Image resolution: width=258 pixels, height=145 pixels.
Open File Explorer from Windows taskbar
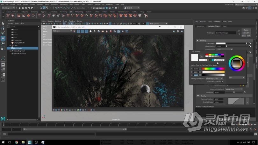tap(23, 142)
